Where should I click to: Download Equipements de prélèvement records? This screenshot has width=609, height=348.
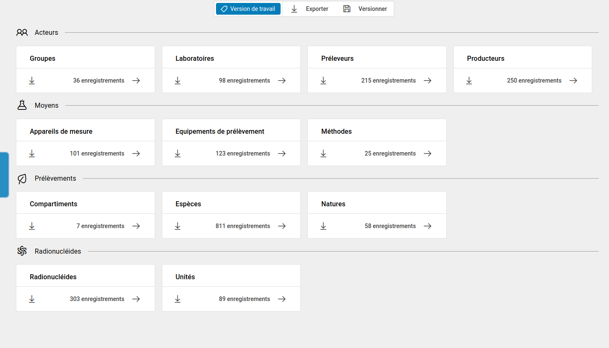pyautogui.click(x=177, y=153)
